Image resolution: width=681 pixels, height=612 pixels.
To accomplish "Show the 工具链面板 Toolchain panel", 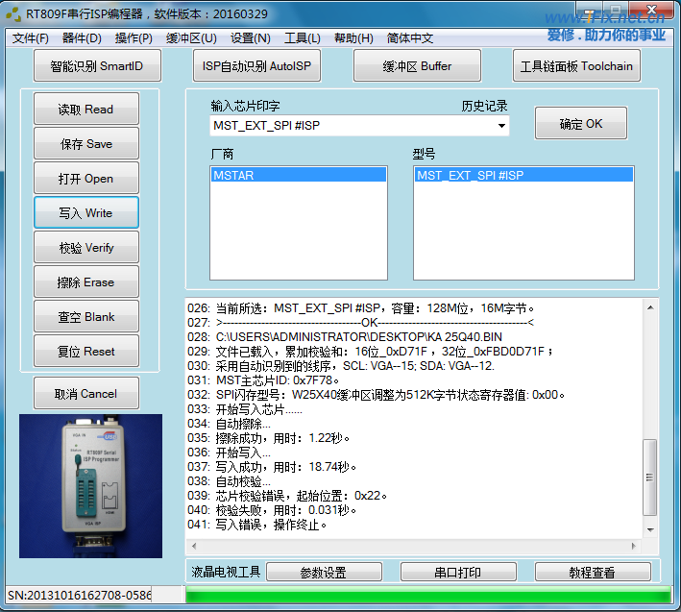I will (x=576, y=66).
